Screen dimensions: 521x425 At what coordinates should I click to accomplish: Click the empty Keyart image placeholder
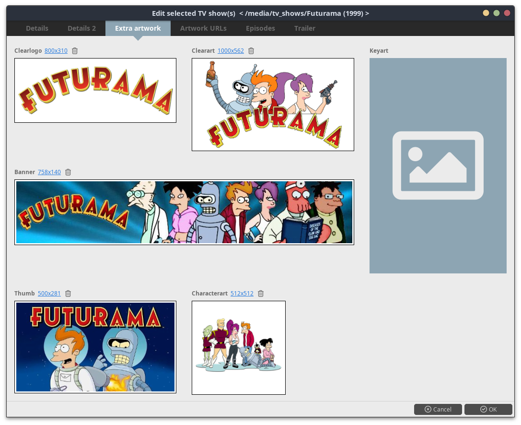pyautogui.click(x=438, y=165)
